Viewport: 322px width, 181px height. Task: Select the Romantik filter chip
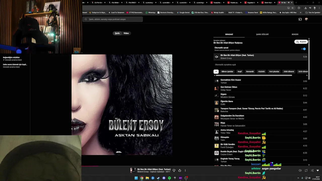tap(250, 72)
